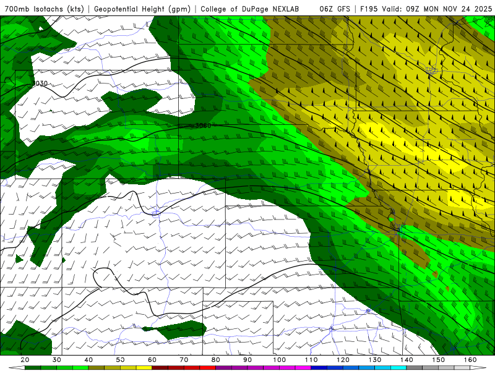Click the 'College of DuPage NEXLAB' header text

(x=250, y=9)
